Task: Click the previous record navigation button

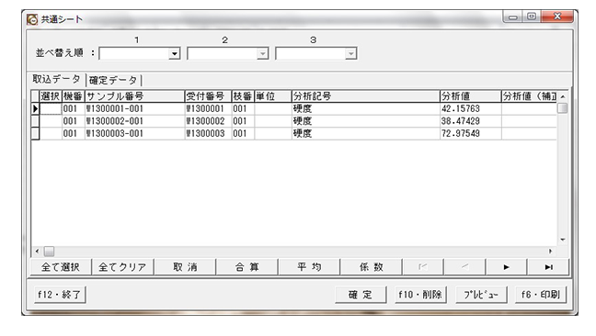Action: tap(464, 267)
